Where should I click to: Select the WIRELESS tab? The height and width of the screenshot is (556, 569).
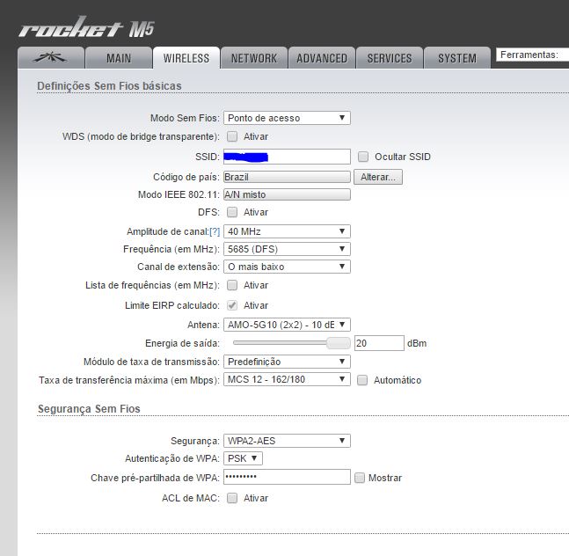coord(186,58)
